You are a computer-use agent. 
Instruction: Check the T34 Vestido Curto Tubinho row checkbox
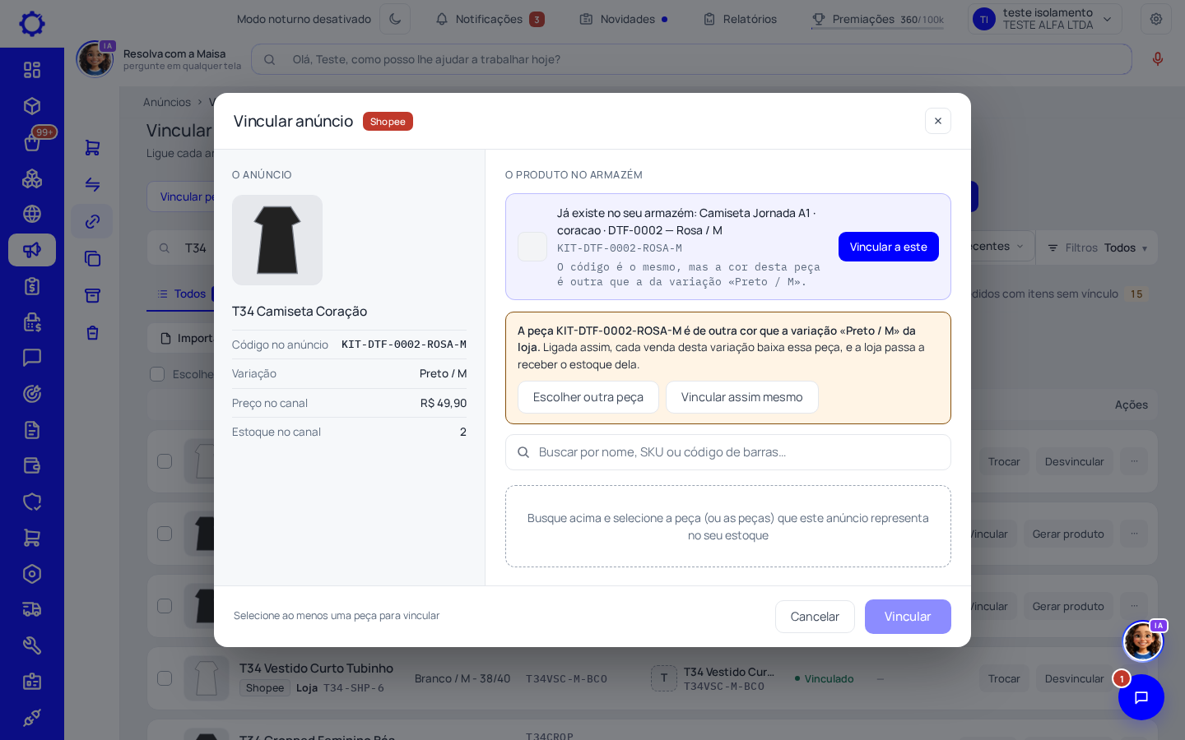point(165,678)
